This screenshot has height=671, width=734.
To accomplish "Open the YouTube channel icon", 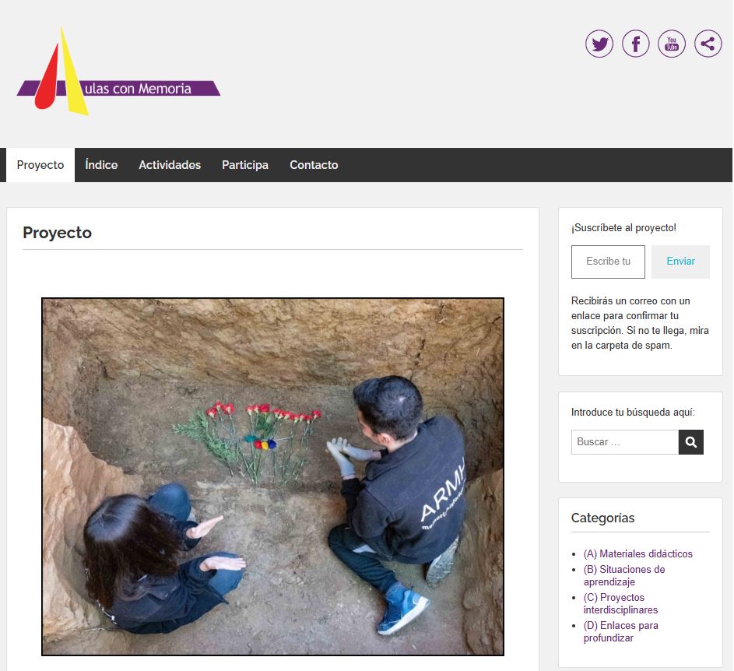I will (x=672, y=44).
